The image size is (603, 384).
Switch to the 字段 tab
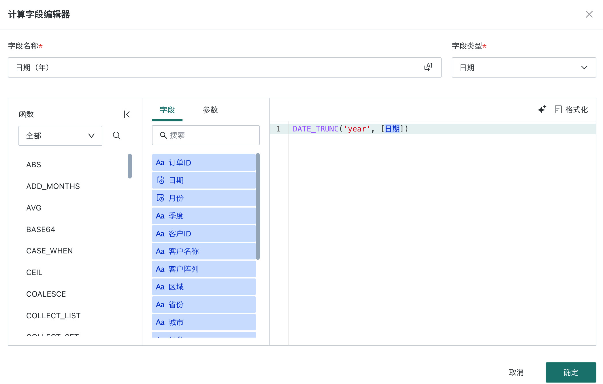pyautogui.click(x=167, y=110)
